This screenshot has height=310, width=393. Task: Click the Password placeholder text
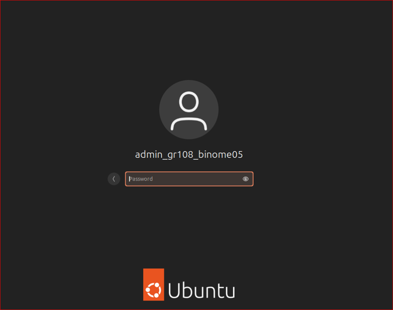pyautogui.click(x=141, y=179)
